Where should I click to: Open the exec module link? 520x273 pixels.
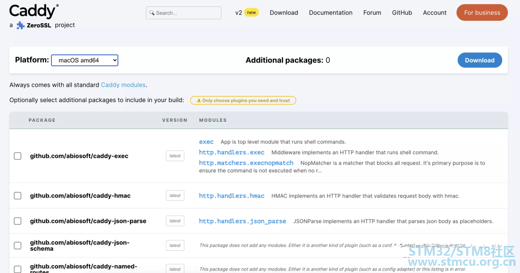206,142
